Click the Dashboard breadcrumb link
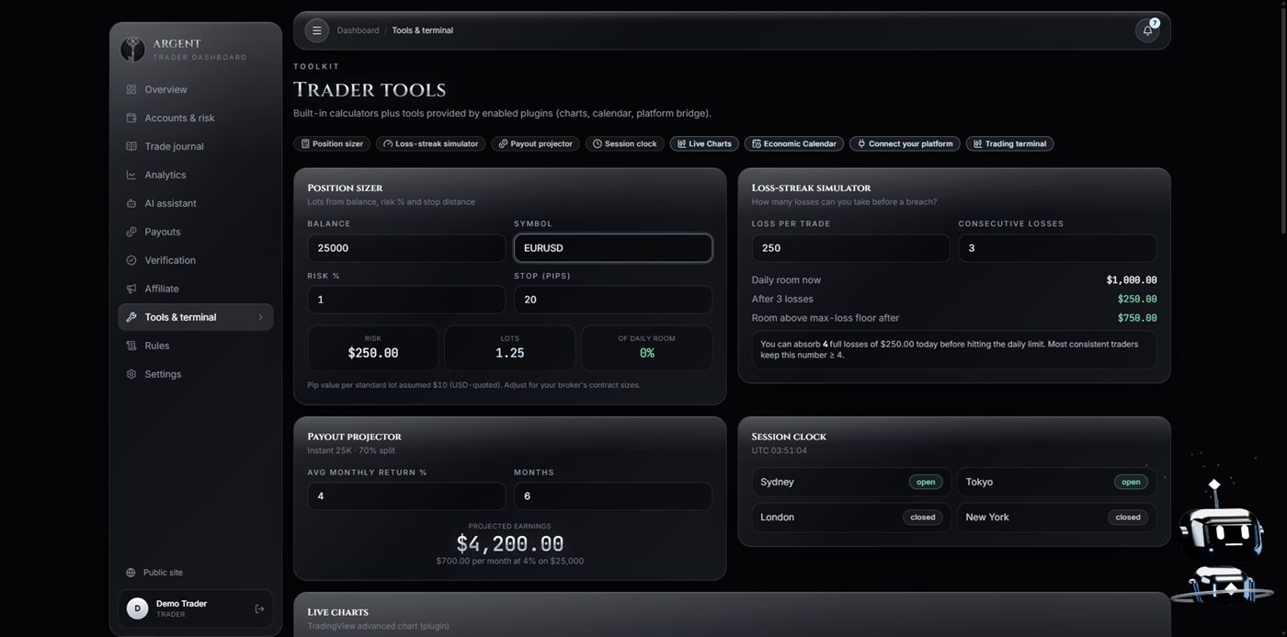Viewport: 1287px width, 637px height. pos(358,30)
